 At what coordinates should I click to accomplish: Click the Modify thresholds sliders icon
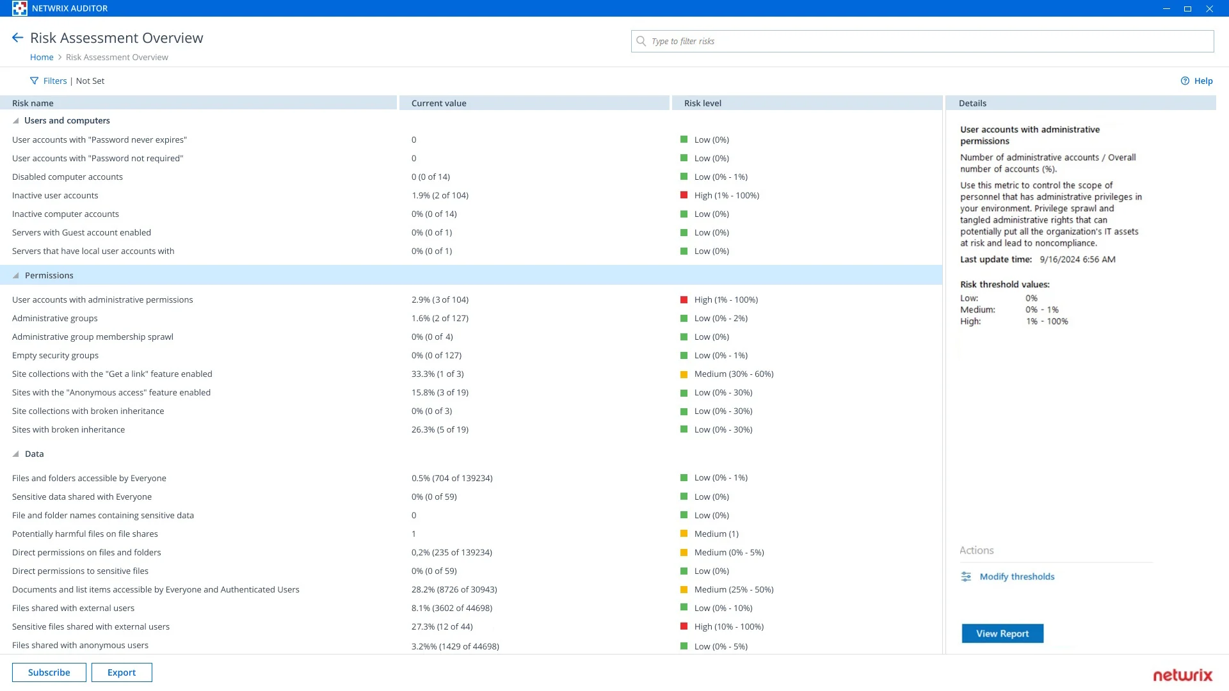[x=966, y=576]
